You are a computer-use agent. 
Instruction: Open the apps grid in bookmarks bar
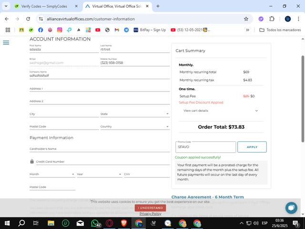click(x=8, y=30)
